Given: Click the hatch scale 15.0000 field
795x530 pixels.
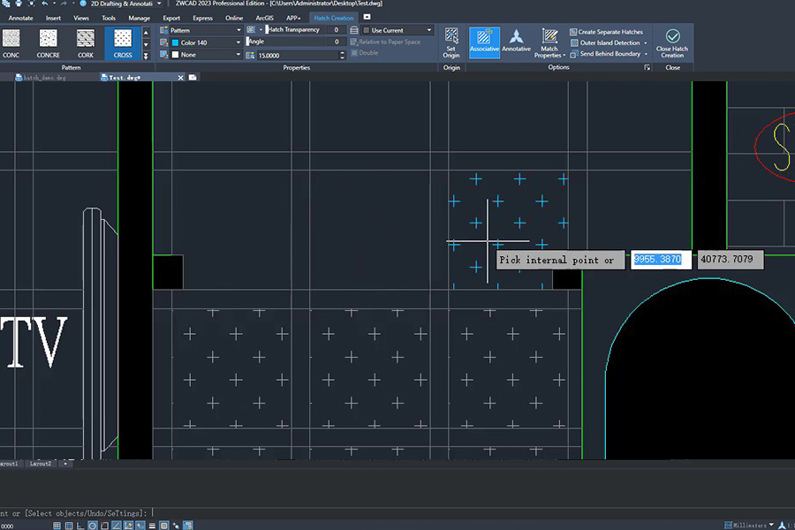Looking at the screenshot, I should [x=298, y=56].
